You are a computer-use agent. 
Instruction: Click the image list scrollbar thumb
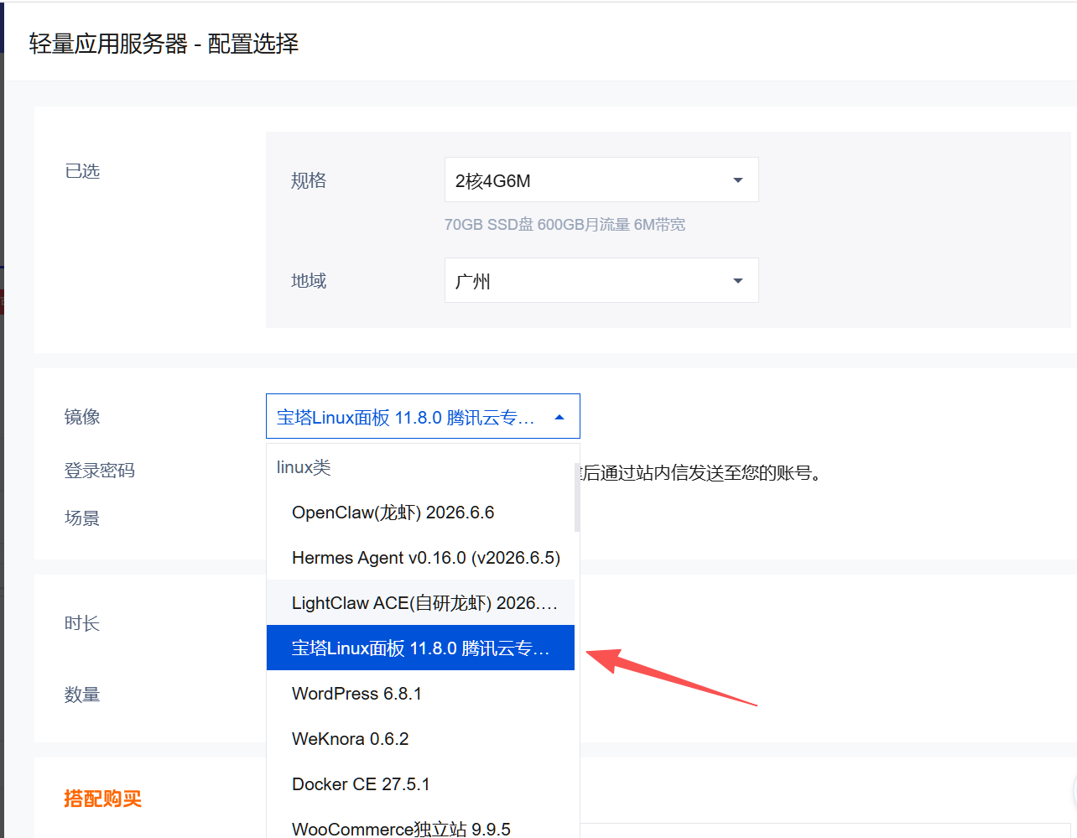[x=577, y=497]
